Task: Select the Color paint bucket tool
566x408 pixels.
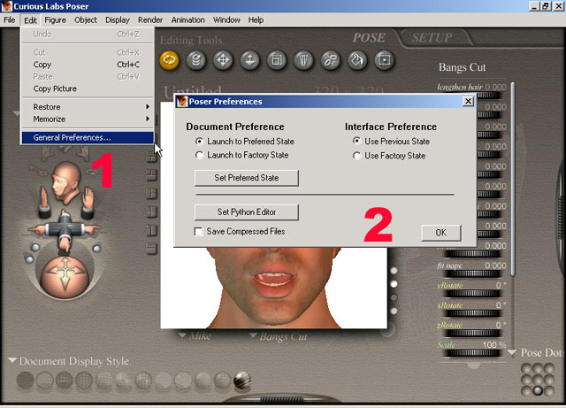Action: point(357,59)
